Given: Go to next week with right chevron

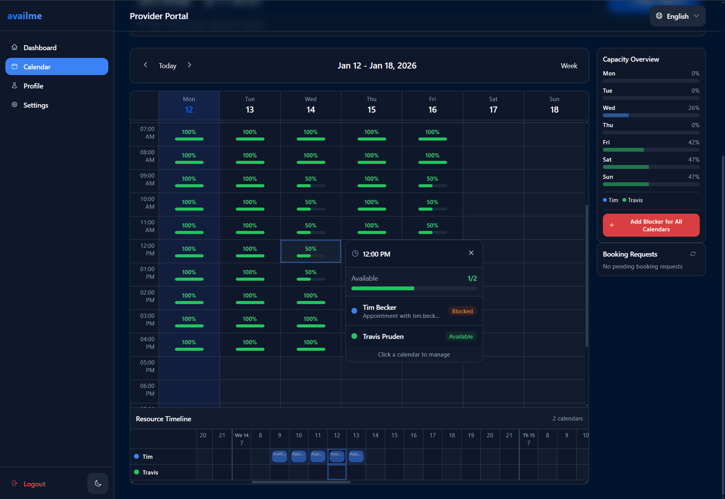Looking at the screenshot, I should pyautogui.click(x=189, y=65).
